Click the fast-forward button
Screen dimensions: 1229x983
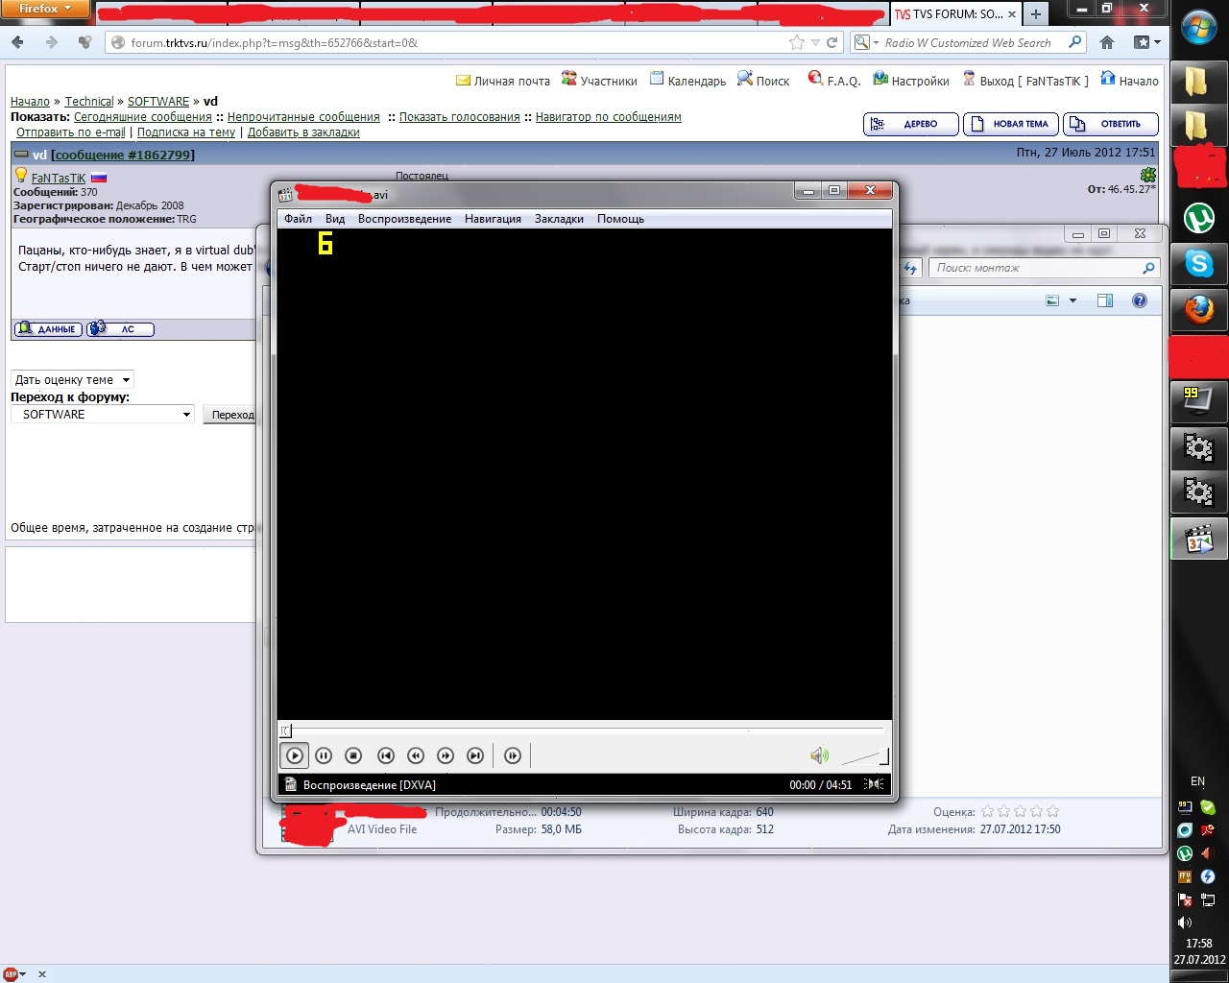point(446,755)
